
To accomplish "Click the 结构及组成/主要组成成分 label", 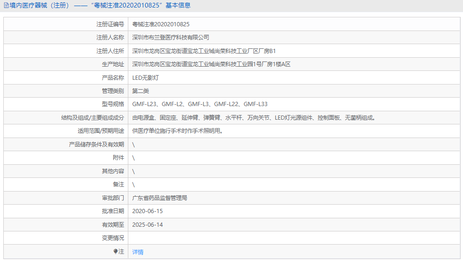I will coord(93,118).
